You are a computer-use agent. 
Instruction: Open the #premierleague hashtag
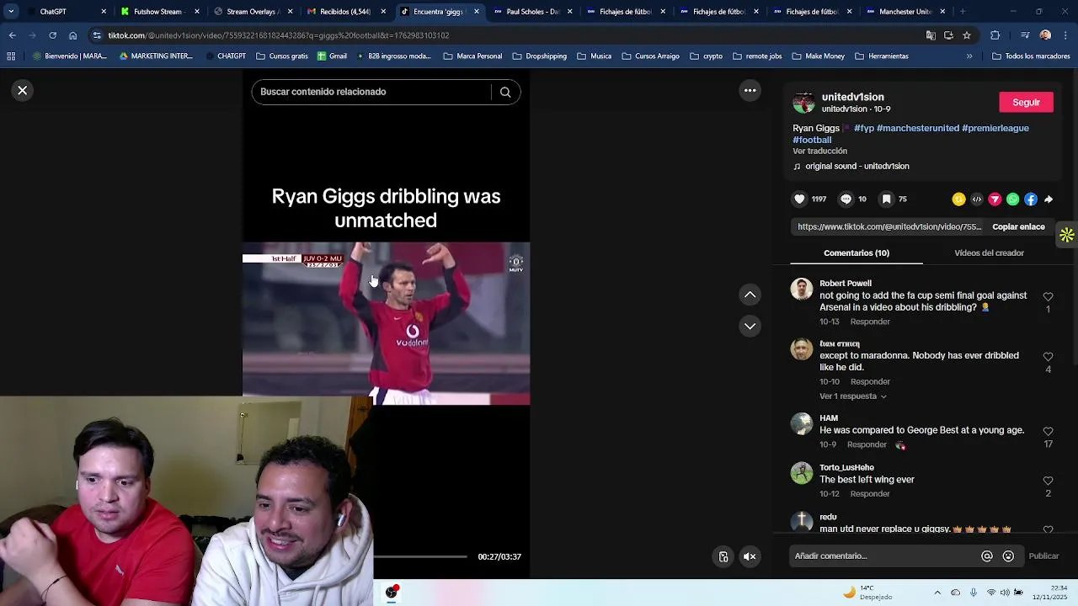pyautogui.click(x=995, y=128)
